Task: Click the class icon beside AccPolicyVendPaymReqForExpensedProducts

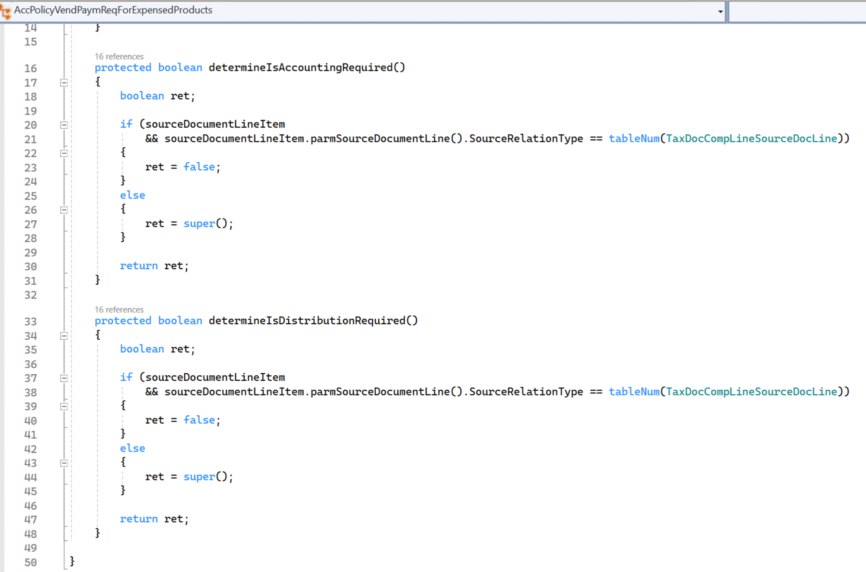Action: (x=6, y=11)
